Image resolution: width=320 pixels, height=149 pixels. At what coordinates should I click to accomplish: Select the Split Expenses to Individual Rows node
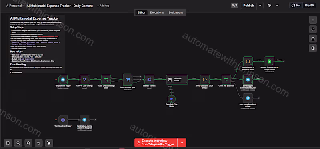pyautogui.click(x=248, y=61)
